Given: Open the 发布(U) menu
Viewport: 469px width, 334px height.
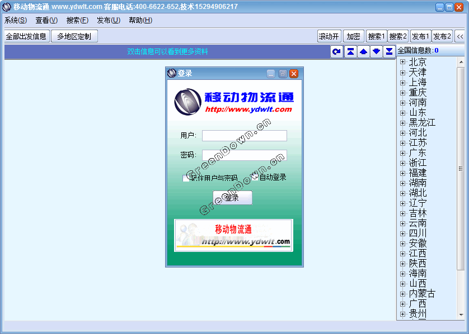Looking at the screenshot, I should pos(108,20).
